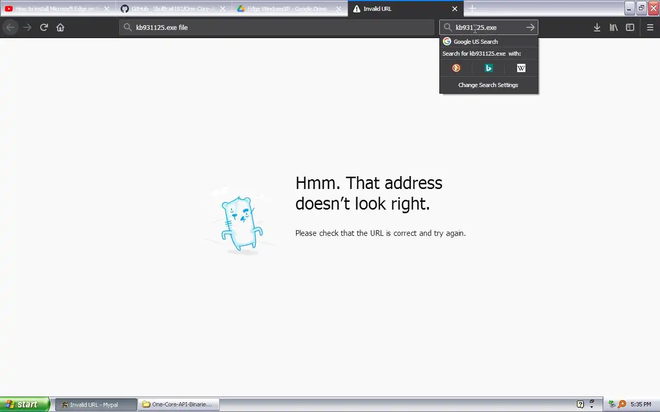The image size is (660, 412).
Task: Open the Downloads panel
Action: pos(597,27)
